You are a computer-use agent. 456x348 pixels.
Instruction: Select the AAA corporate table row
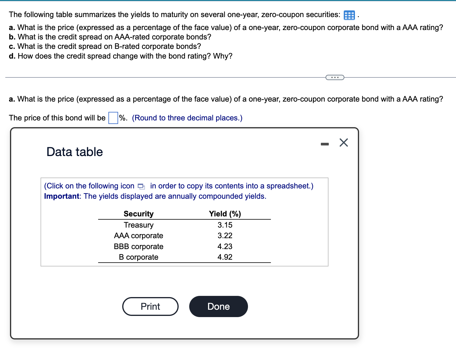(138, 236)
